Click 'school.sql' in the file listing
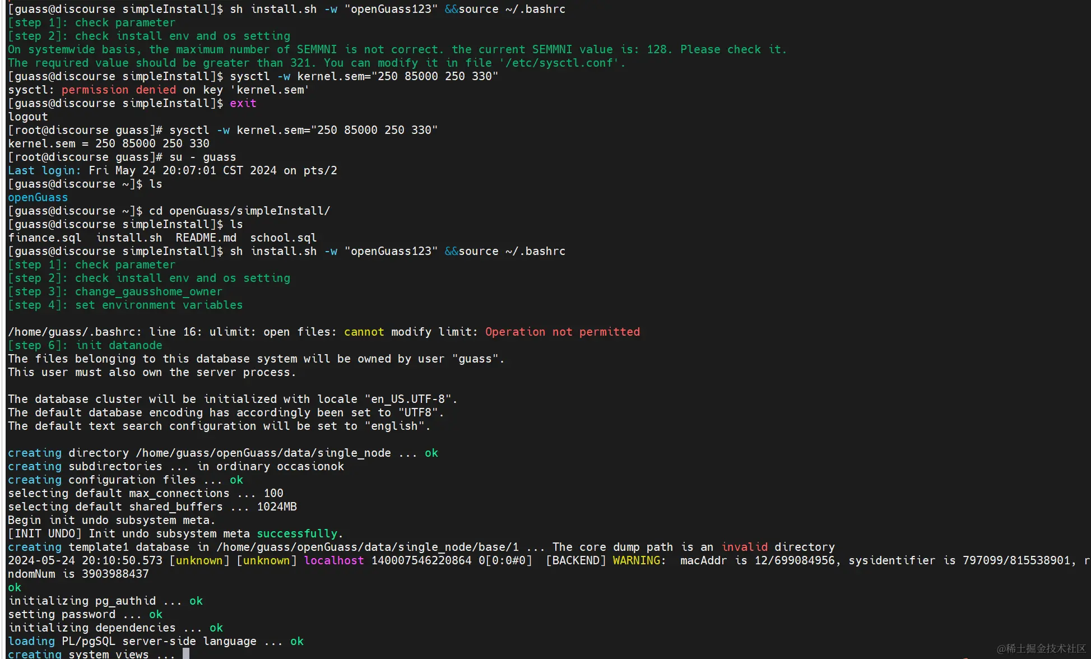 pyautogui.click(x=283, y=238)
